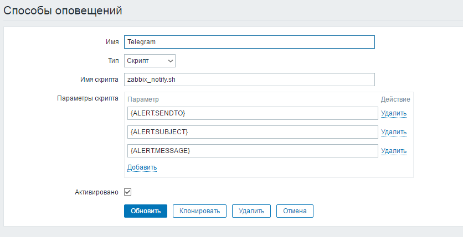
Task: Click the Имя field containing Telegram
Action: click(x=249, y=42)
